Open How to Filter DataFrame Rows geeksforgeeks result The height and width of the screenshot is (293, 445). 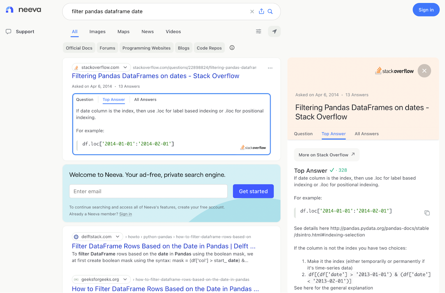pyautogui.click(x=165, y=289)
